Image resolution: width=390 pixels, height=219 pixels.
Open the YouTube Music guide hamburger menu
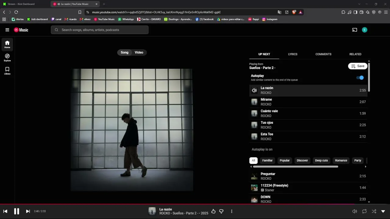coord(7,30)
